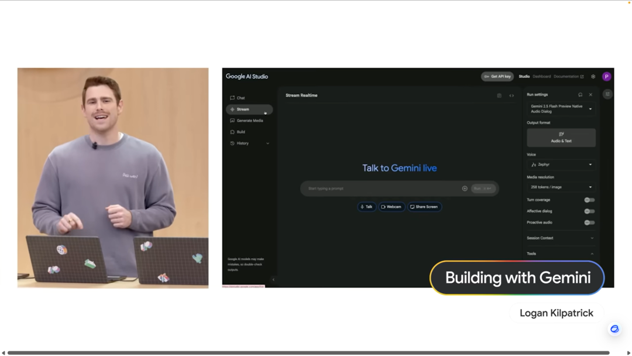Screen dimensions: 632x356
Task: Click the Google AI models disclaimer text
Action: [246, 265]
